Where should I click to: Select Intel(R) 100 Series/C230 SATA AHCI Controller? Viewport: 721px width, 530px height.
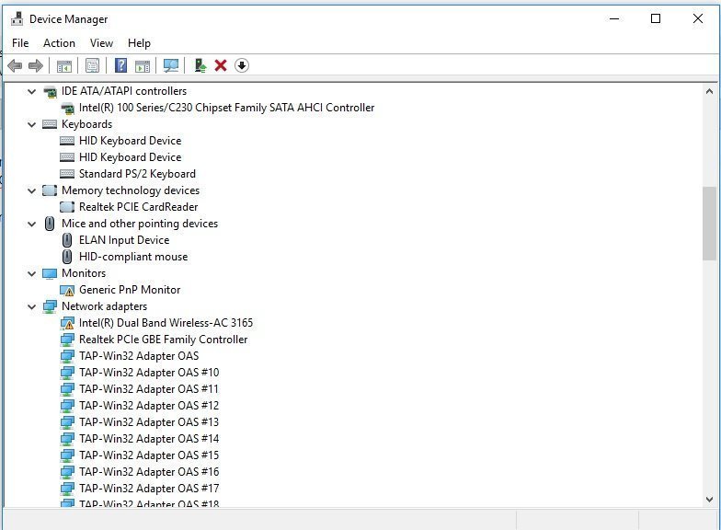pos(226,108)
